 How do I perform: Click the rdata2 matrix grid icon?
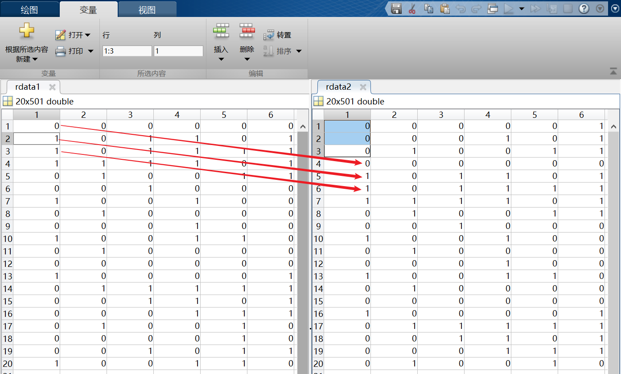coord(318,101)
